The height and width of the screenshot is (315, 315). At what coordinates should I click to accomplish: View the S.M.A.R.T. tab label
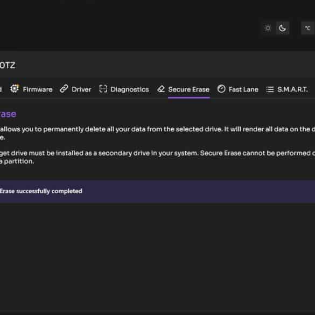point(292,89)
